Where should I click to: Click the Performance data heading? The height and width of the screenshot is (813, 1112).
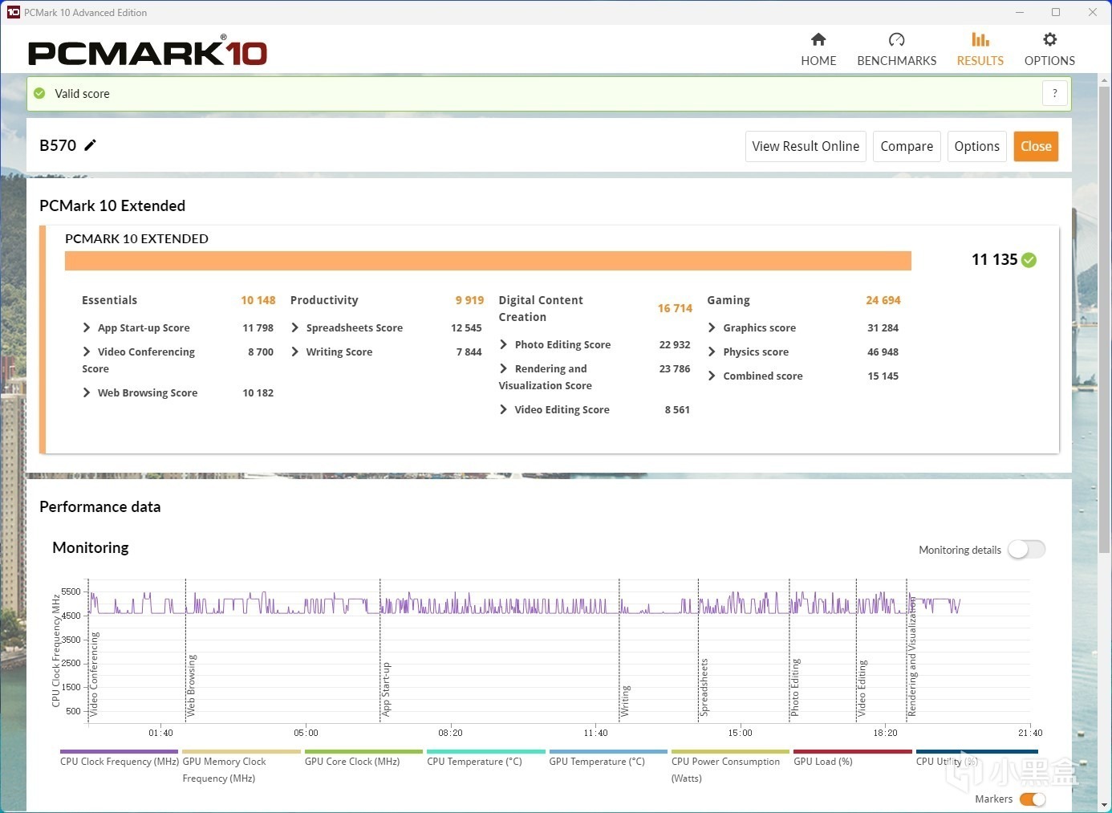tap(100, 506)
